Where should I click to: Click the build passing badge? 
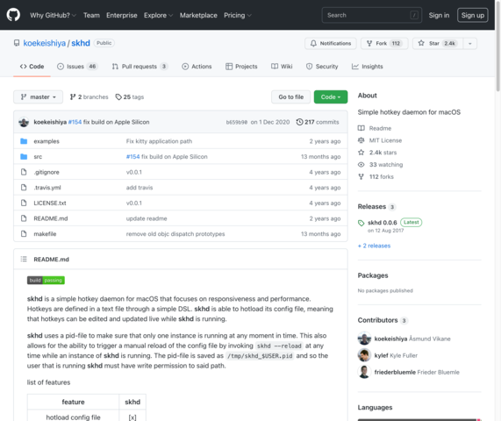[46, 280]
